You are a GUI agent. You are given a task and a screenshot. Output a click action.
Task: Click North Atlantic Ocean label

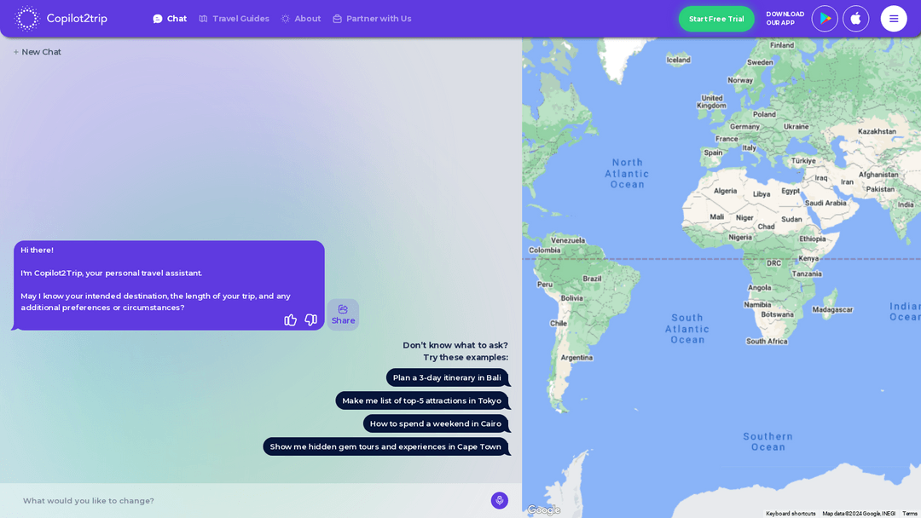click(x=628, y=173)
